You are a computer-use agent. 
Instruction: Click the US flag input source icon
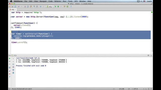click(144, 1)
